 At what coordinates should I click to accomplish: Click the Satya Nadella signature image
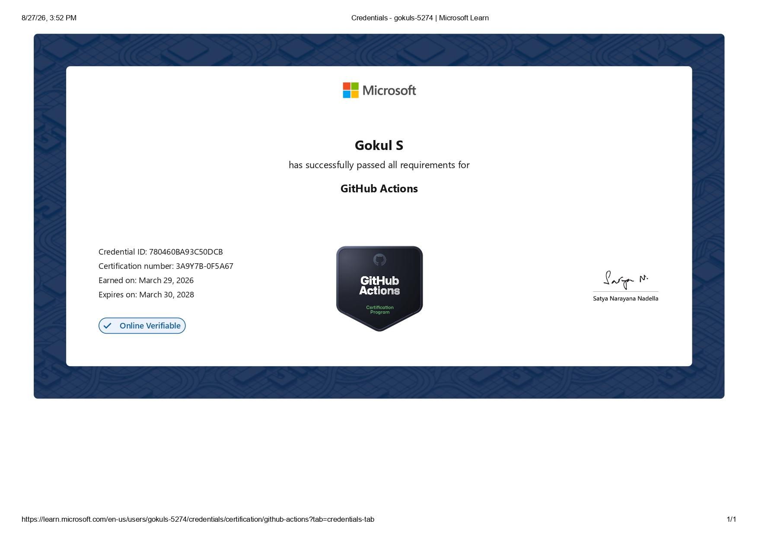[626, 280]
